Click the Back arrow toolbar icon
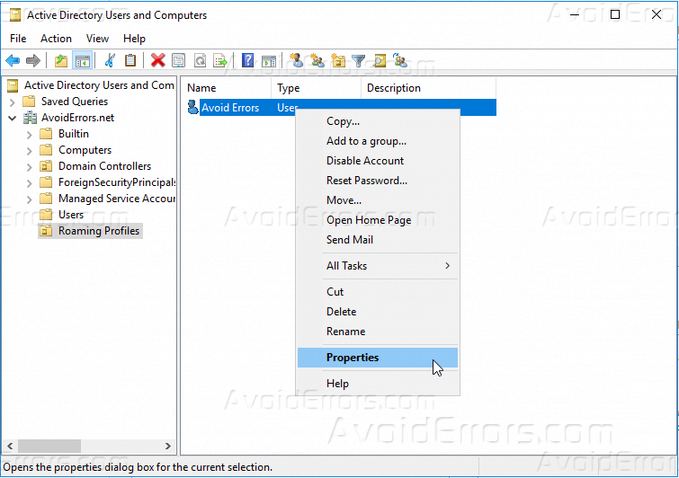 (x=13, y=61)
